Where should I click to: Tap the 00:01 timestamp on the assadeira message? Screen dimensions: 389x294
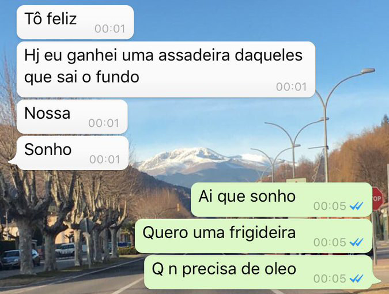pyautogui.click(x=292, y=87)
